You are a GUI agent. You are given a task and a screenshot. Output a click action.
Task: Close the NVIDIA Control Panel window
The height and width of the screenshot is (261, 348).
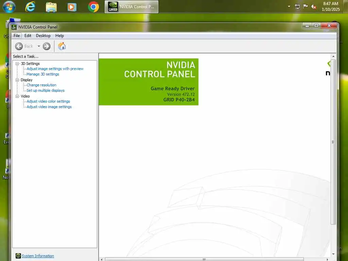329,26
